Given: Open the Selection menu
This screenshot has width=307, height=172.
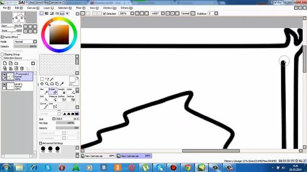Looking at the screenshot, I should click(x=65, y=8).
